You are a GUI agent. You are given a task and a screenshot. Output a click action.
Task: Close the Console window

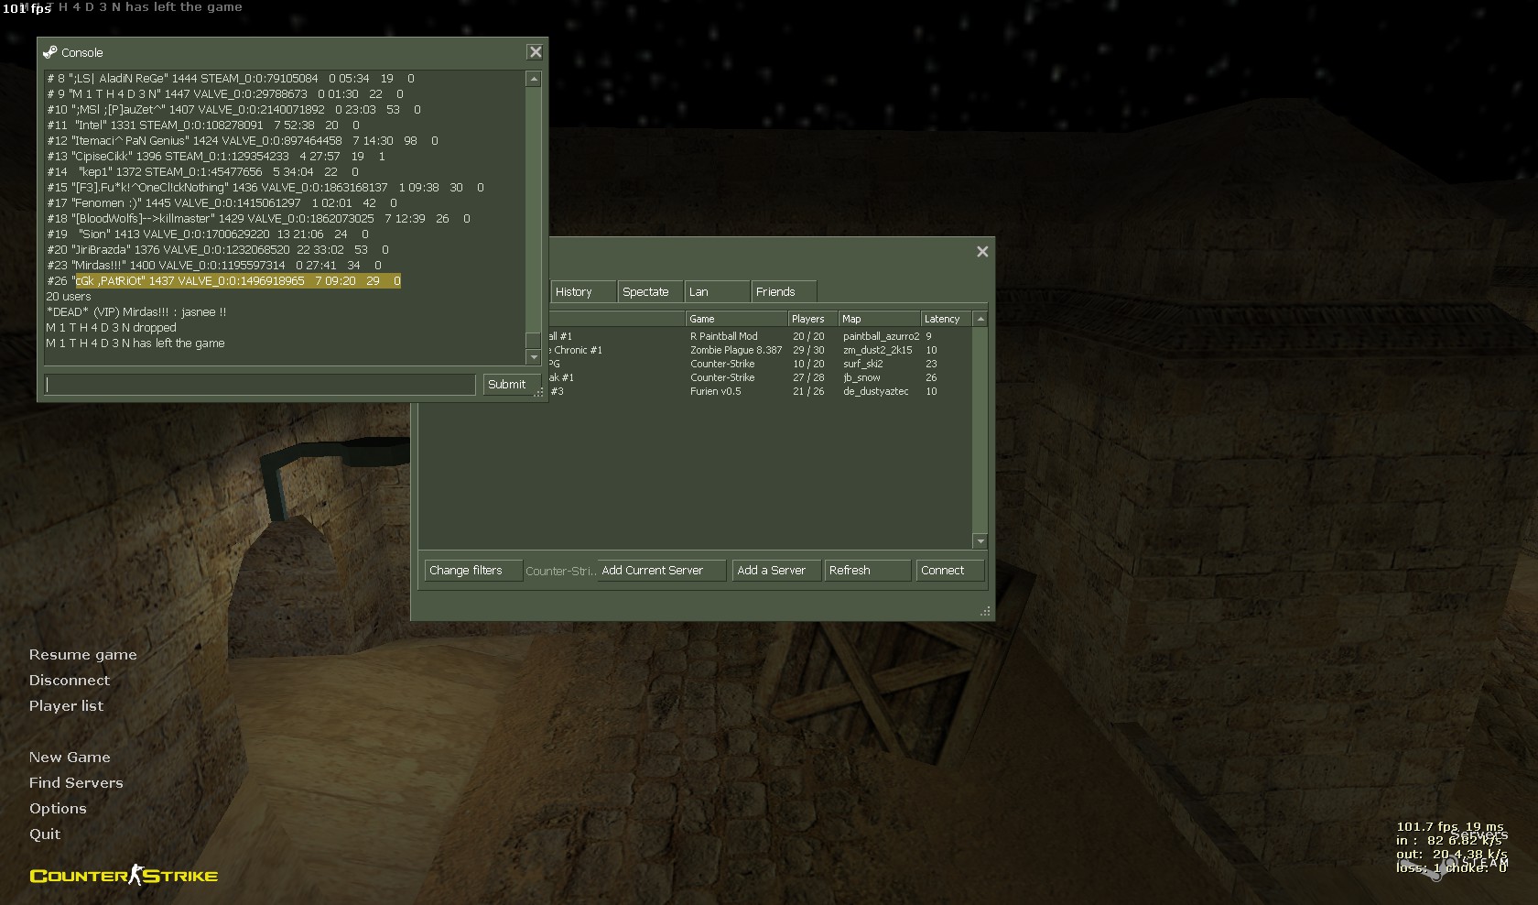[x=536, y=52]
